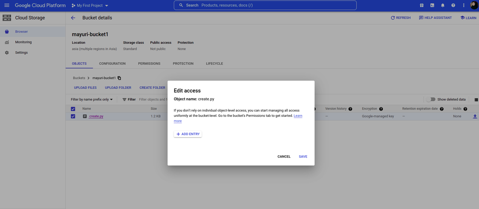Open the create.py object link
Viewport: 479px width, 209px height.
coord(96,116)
